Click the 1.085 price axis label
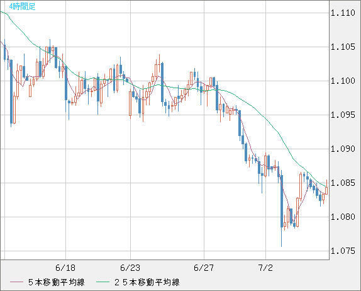The width and height of the screenshot is (361, 291). pyautogui.click(x=343, y=183)
